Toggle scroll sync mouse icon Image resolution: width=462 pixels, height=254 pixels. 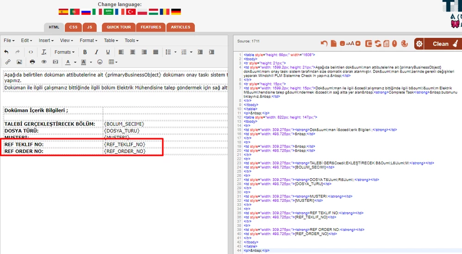pyautogui.click(x=394, y=43)
